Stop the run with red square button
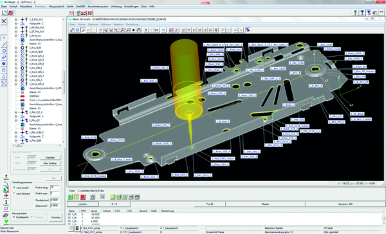 (83, 197)
